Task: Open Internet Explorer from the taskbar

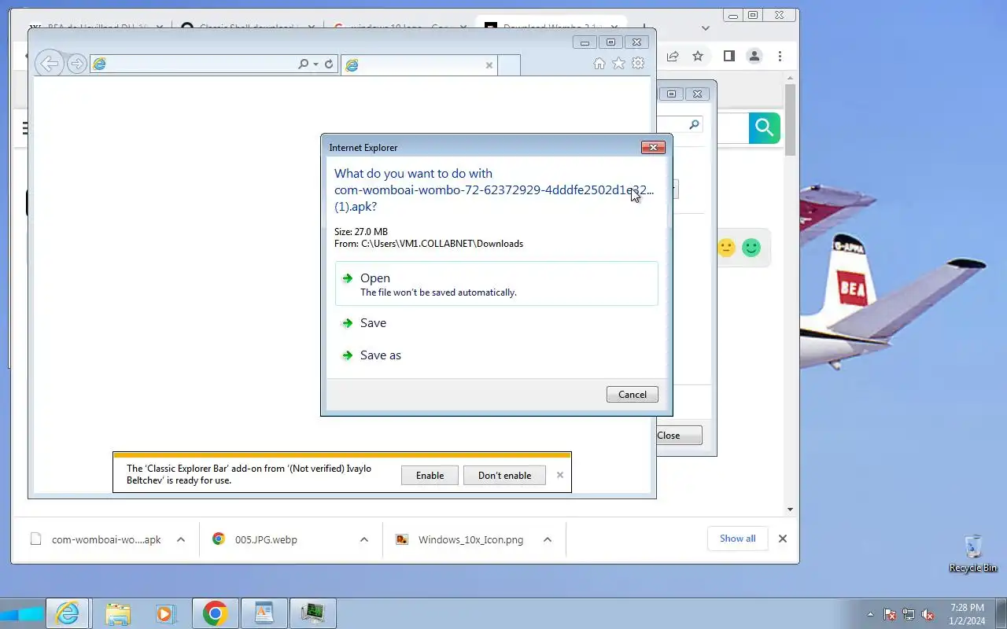Action: coord(68,613)
